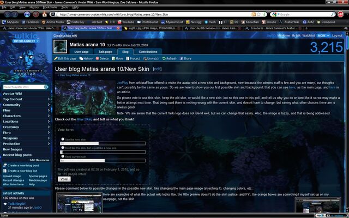Click the red Adblock stop-sign icon
The height and width of the screenshot is (218, 349).
pos(340,15)
